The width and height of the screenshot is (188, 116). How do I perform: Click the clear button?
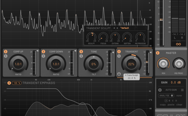[x=179, y=105]
